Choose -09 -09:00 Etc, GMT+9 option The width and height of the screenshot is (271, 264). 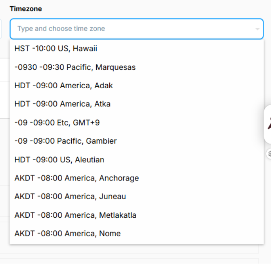[57, 123]
